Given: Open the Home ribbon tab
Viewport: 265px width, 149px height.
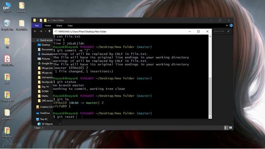Looking at the screenshot, I should tap(48, 26).
